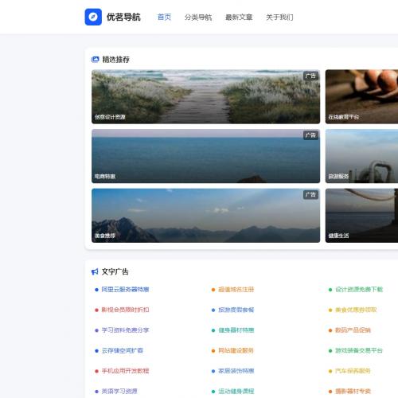Click the 广告 badge on the mountain banner

(310, 195)
